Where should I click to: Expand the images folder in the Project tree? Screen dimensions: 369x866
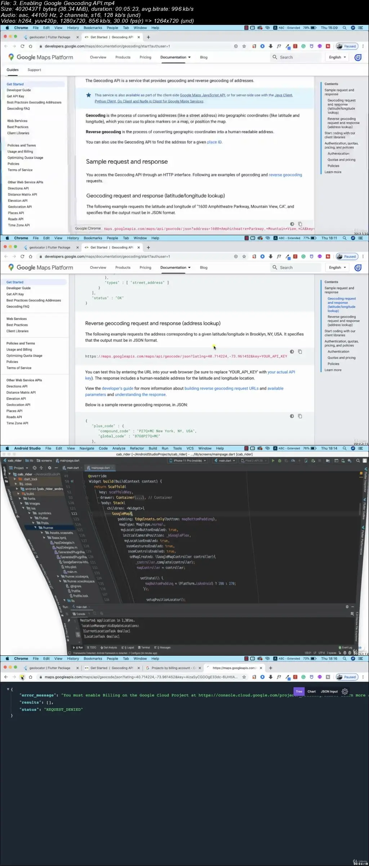(22, 504)
